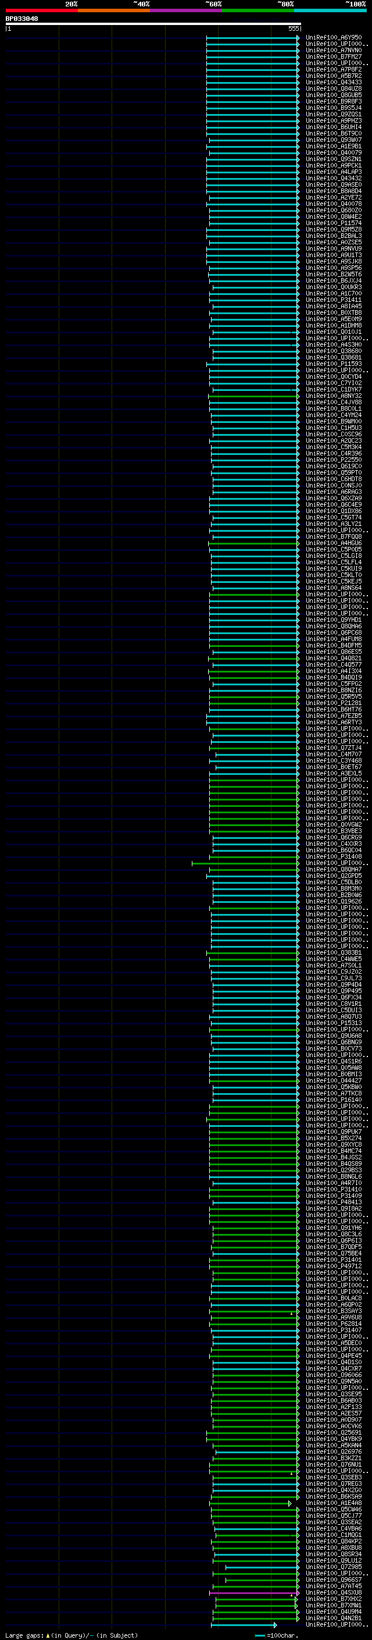Select label UniRef100_A1E9B1
The height and width of the screenshot is (1640, 372).
click(x=333, y=147)
